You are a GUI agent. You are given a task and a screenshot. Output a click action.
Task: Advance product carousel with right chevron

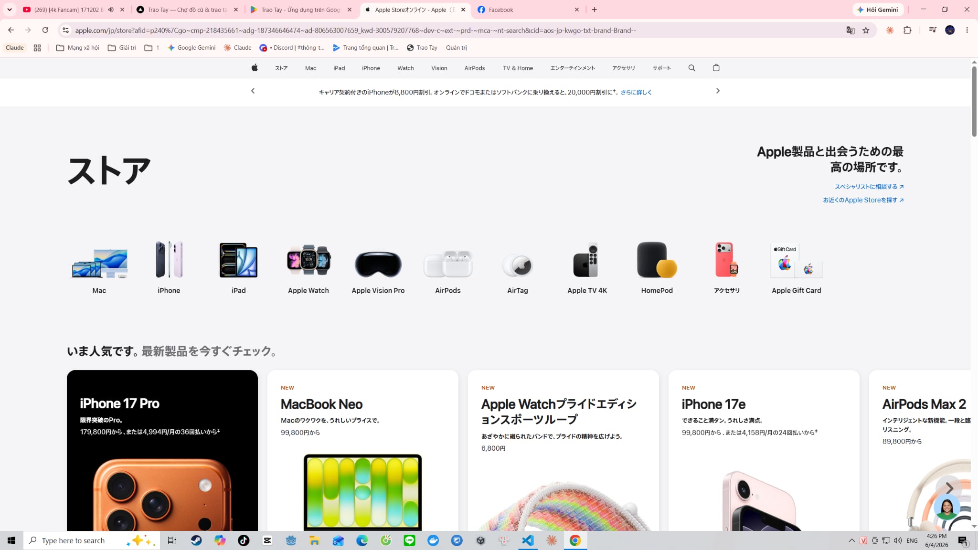point(949,488)
